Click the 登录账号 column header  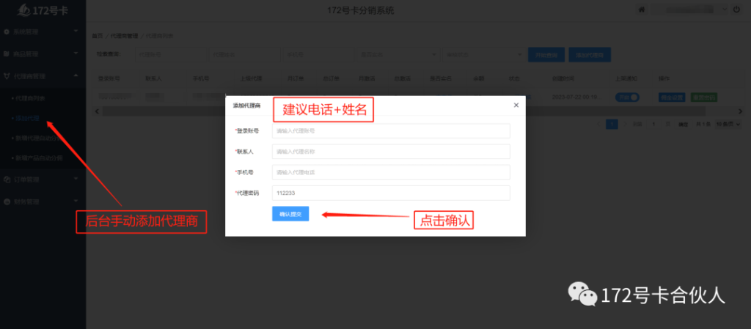point(109,78)
